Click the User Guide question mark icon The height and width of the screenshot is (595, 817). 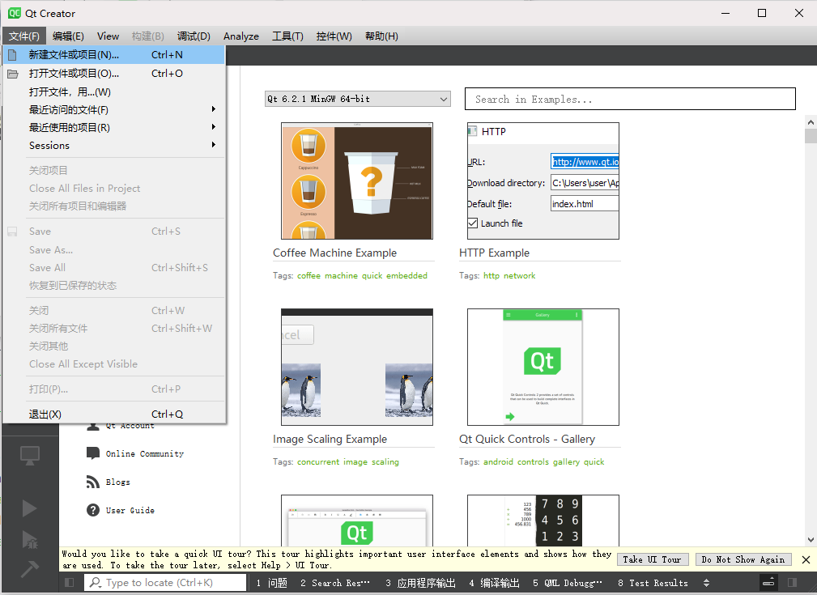93,510
